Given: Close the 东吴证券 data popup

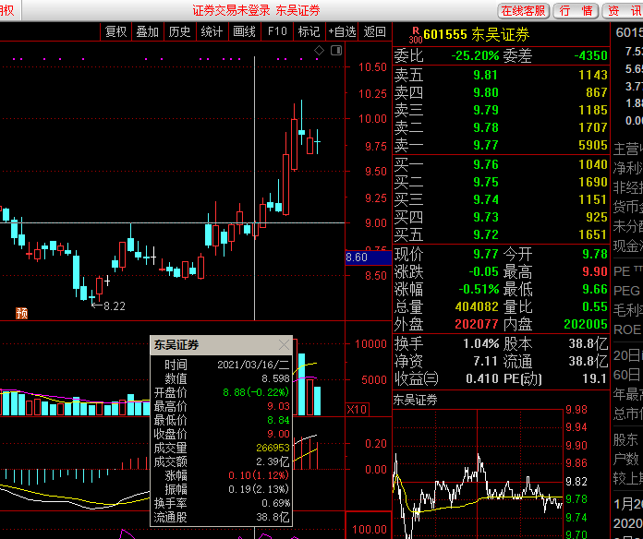Looking at the screenshot, I should pyautogui.click(x=284, y=345).
